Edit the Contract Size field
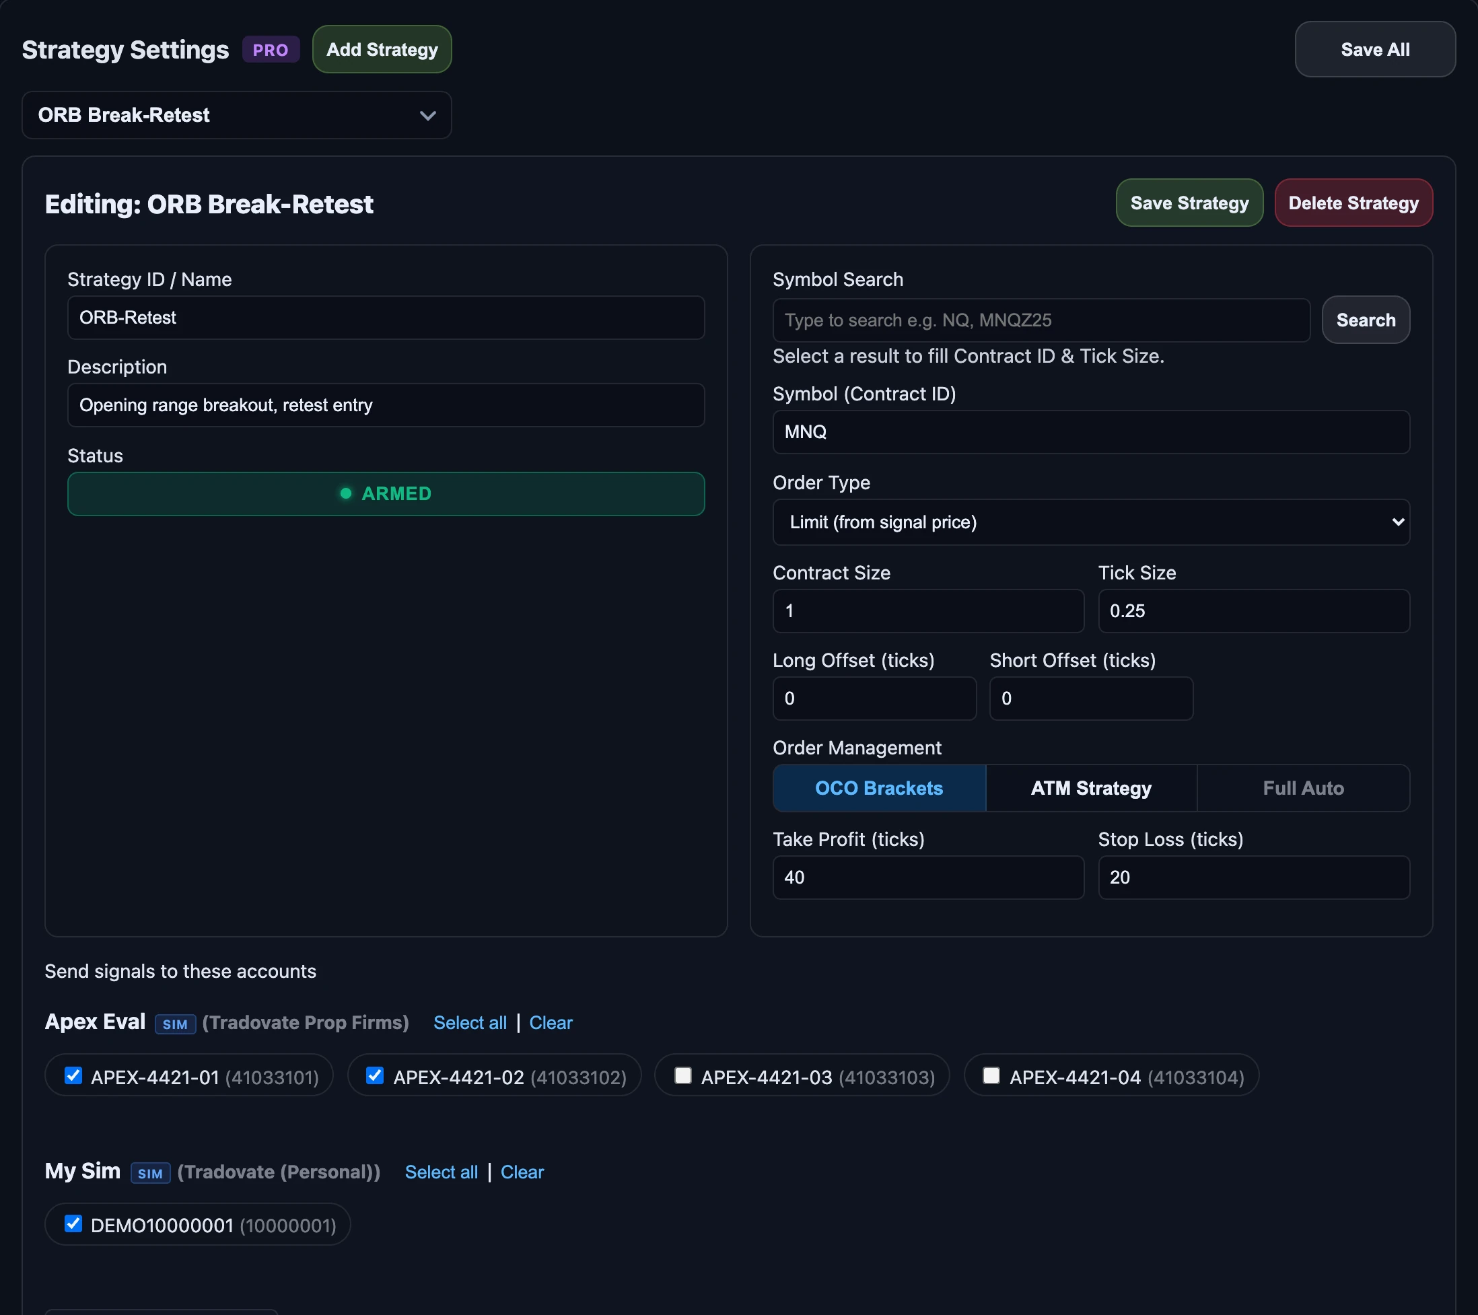 click(x=928, y=611)
